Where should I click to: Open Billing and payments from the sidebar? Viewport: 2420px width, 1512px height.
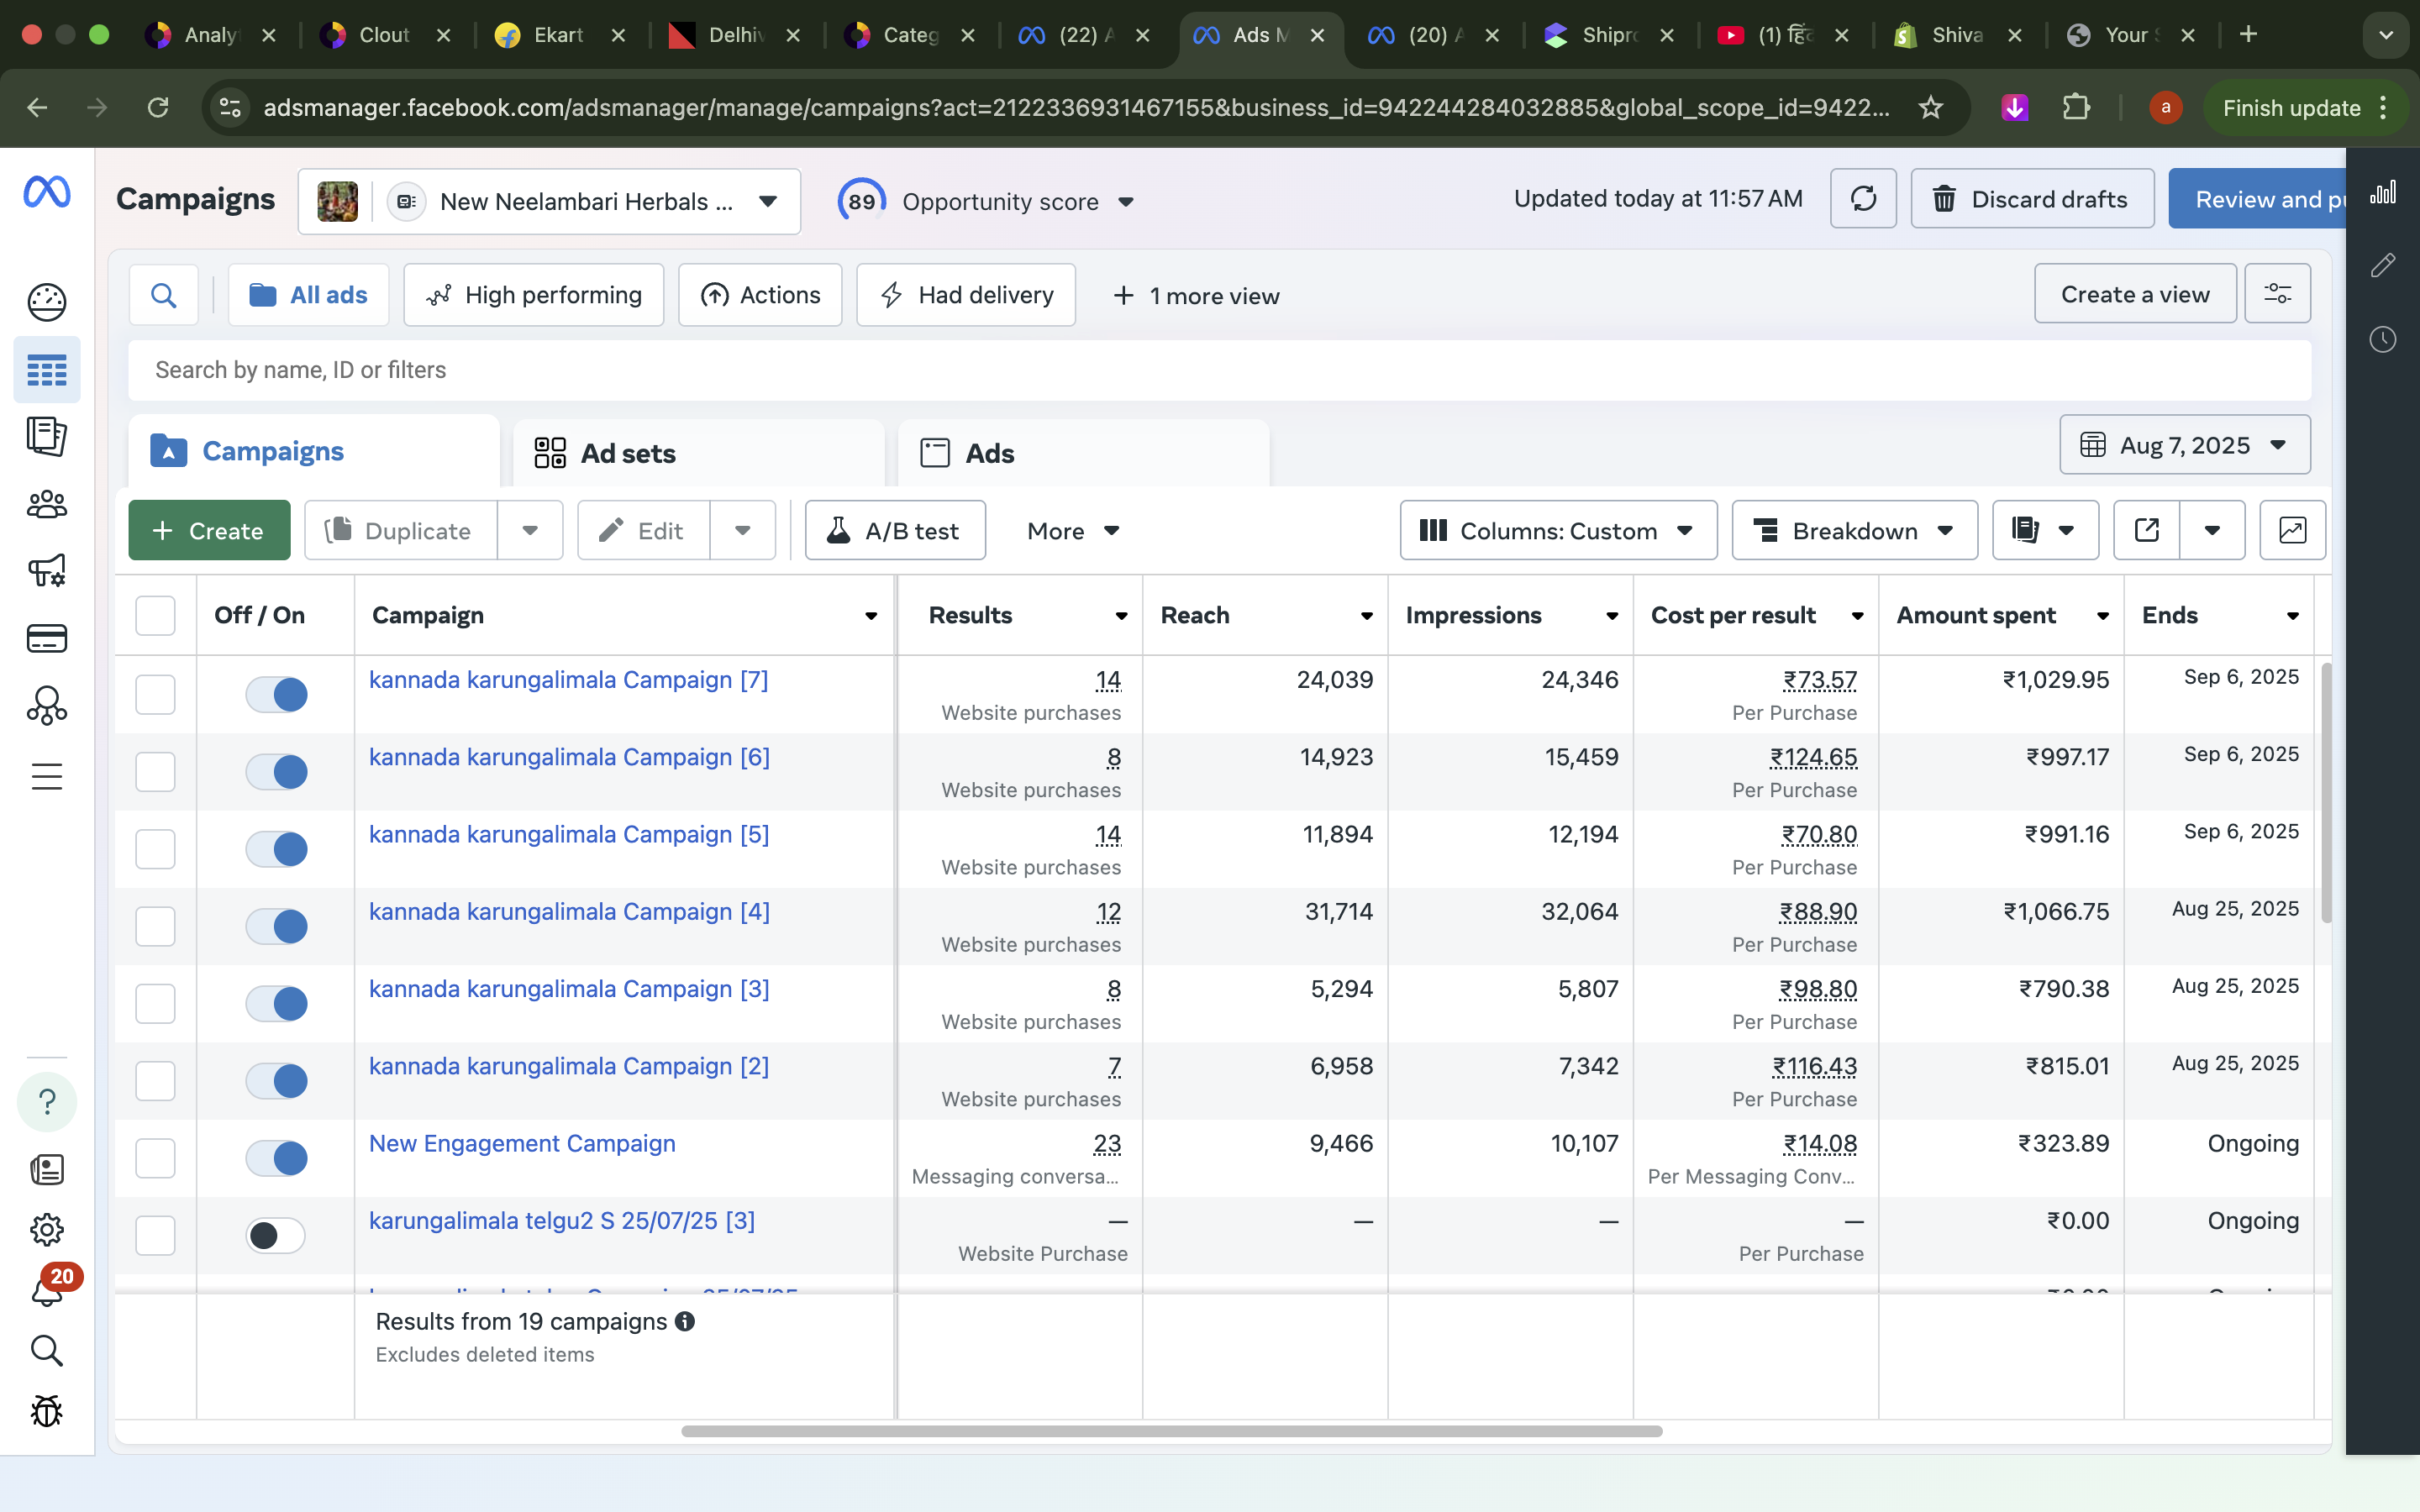click(x=47, y=638)
